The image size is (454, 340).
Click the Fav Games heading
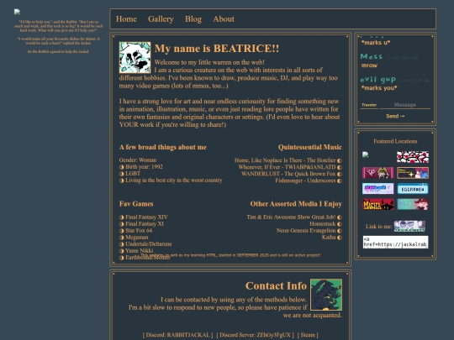[136, 204]
